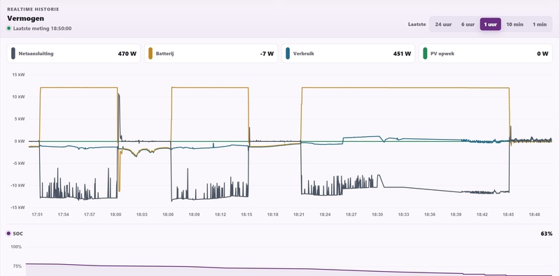Toggle the Batterij series card
This screenshot has height=276, width=560.
click(x=211, y=54)
